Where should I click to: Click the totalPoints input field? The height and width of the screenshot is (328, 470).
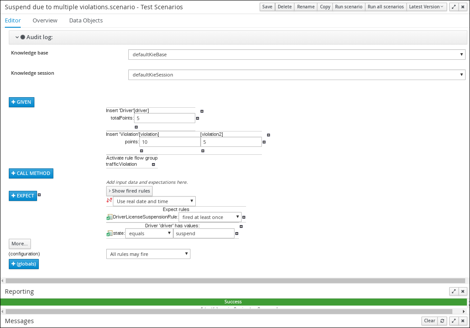coord(164,118)
